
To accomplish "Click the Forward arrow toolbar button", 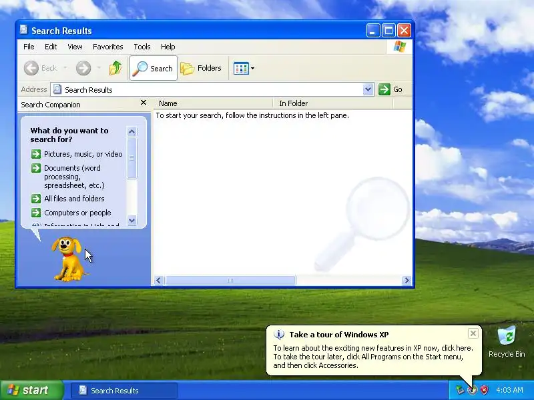I will coord(83,68).
